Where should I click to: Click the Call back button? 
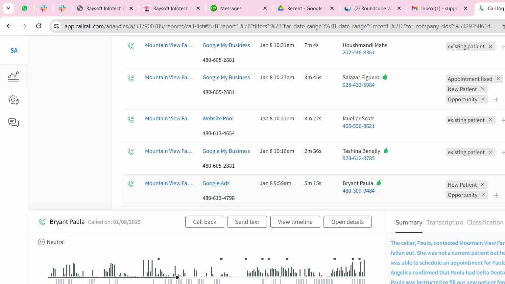click(204, 222)
